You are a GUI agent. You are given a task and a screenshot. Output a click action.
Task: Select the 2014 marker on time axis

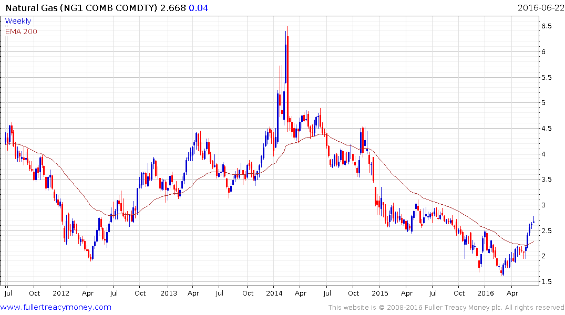coord(274,293)
